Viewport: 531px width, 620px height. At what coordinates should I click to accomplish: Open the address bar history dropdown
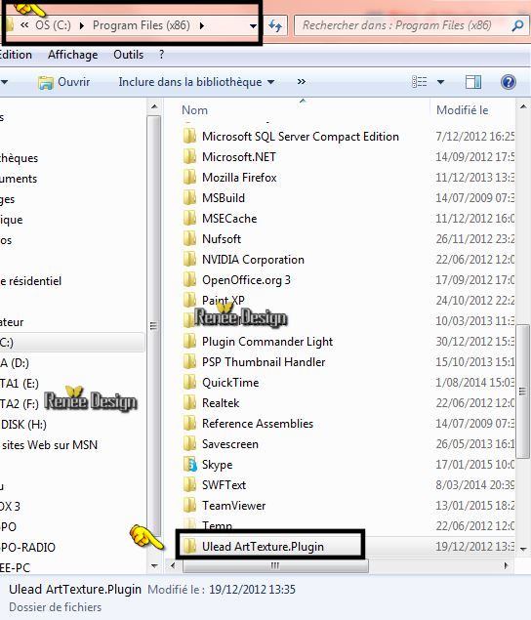click(x=253, y=26)
